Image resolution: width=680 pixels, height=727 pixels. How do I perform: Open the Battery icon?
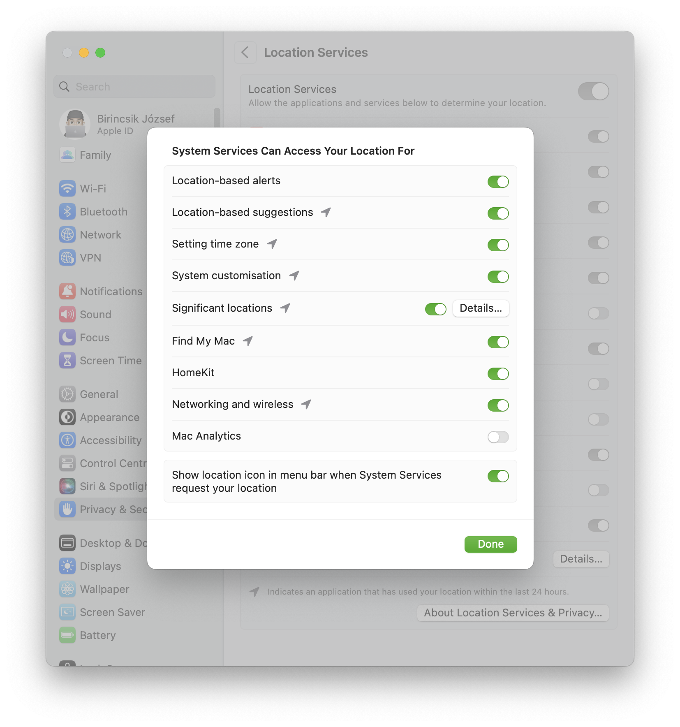tap(67, 635)
